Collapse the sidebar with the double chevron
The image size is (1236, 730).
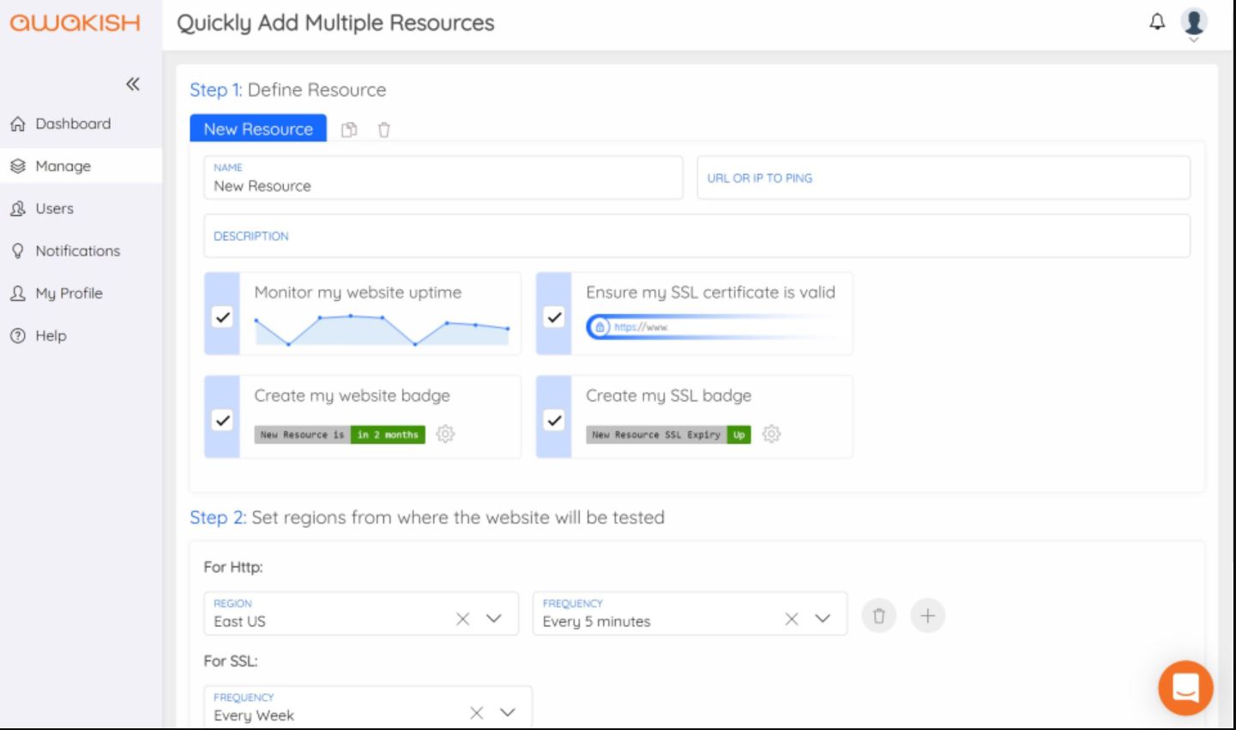tap(133, 84)
